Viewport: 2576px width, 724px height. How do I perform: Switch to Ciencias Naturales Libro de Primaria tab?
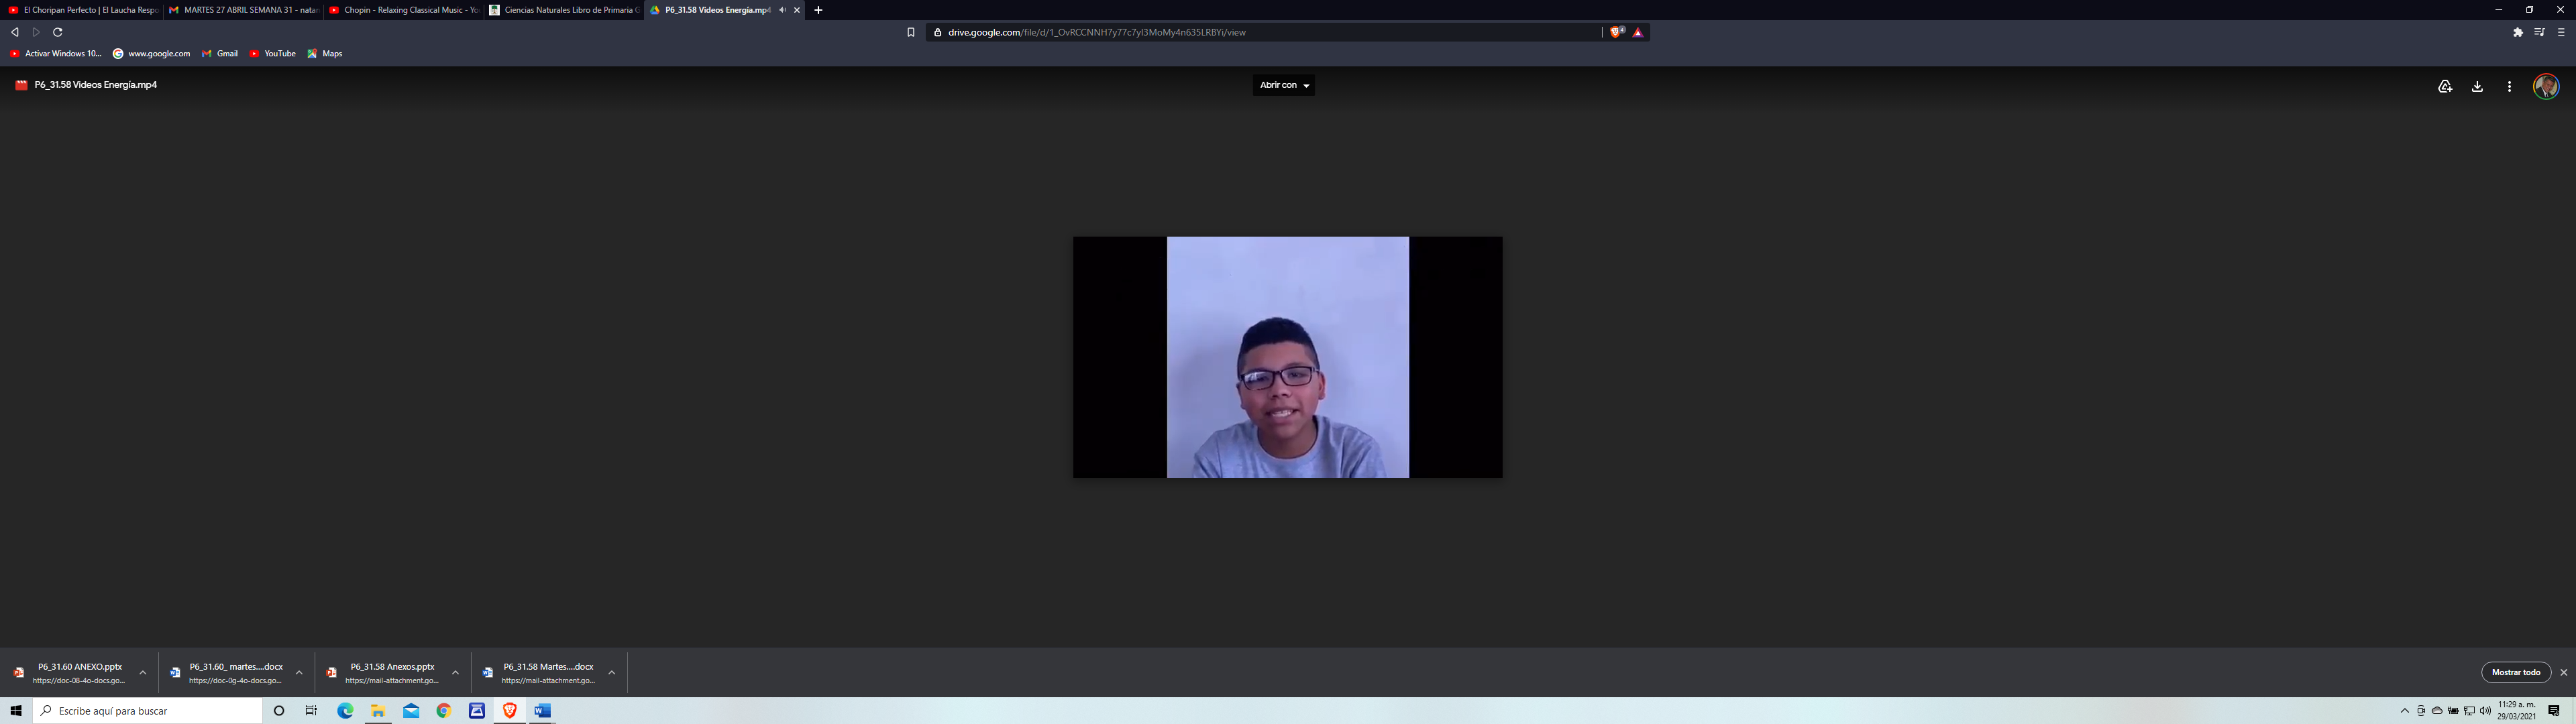tap(565, 10)
